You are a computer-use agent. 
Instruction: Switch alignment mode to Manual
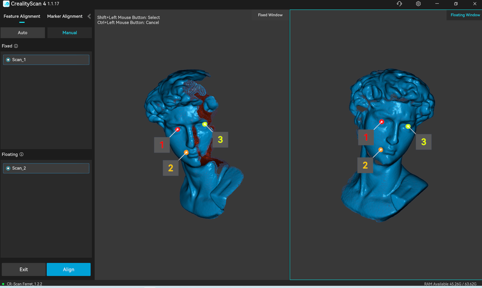(70, 33)
